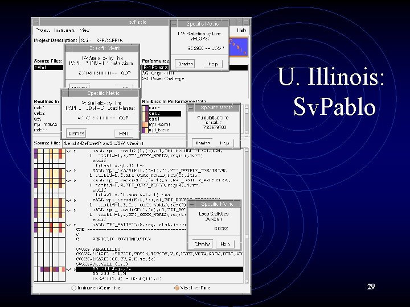Click arrow marker beside topmost code line
The image size is (410, 307).
75,151
